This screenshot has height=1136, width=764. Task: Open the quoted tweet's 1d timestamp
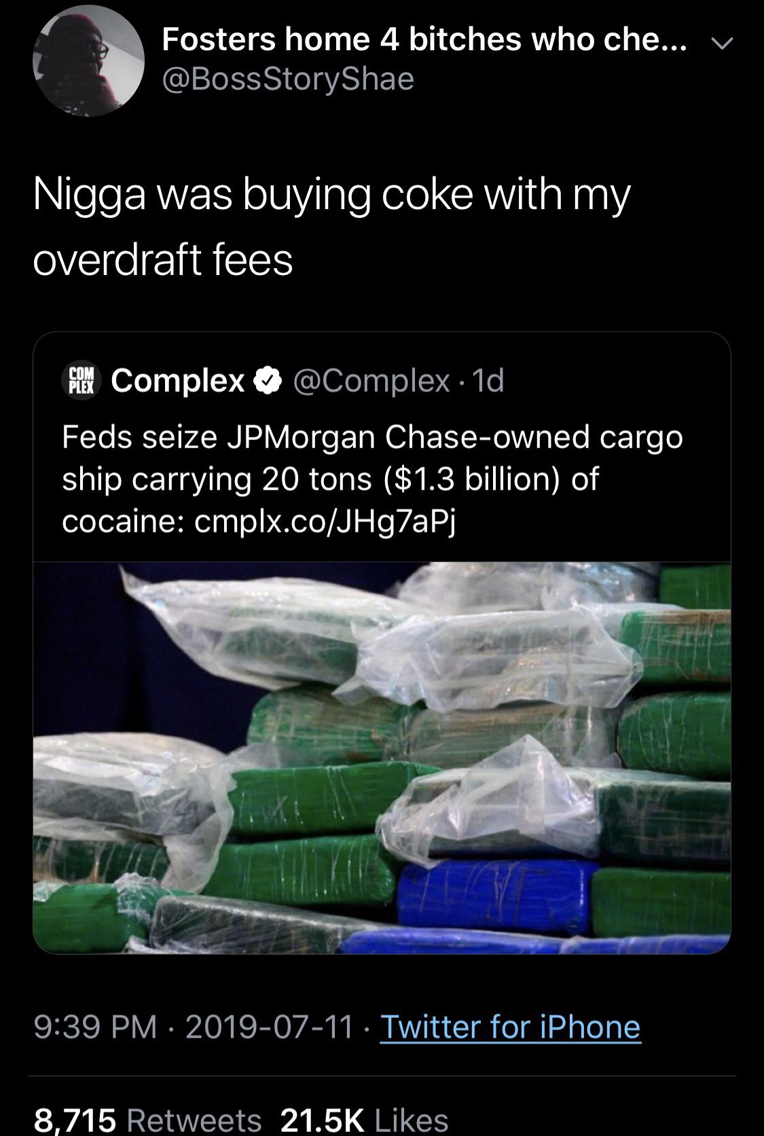pos(488,382)
